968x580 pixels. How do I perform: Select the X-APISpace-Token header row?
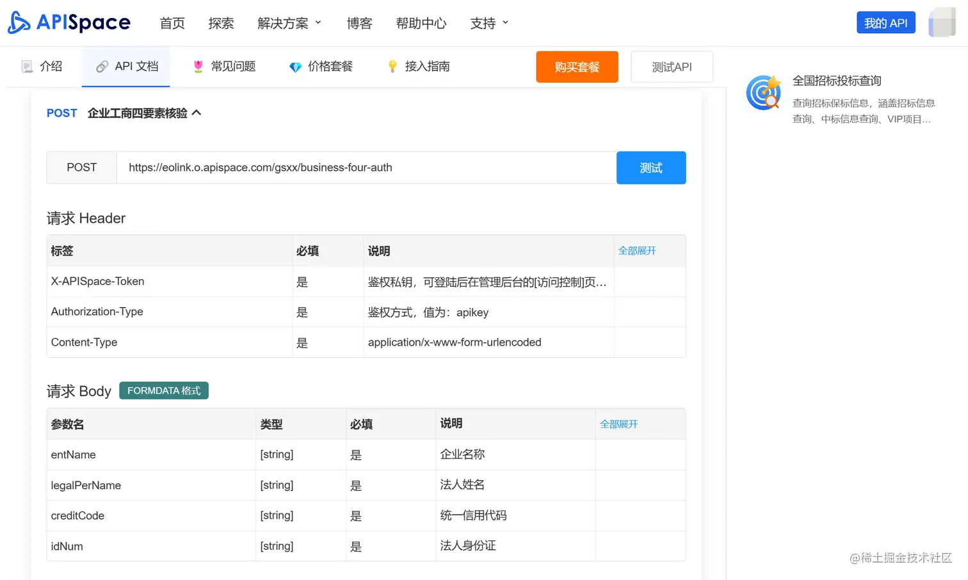(366, 282)
